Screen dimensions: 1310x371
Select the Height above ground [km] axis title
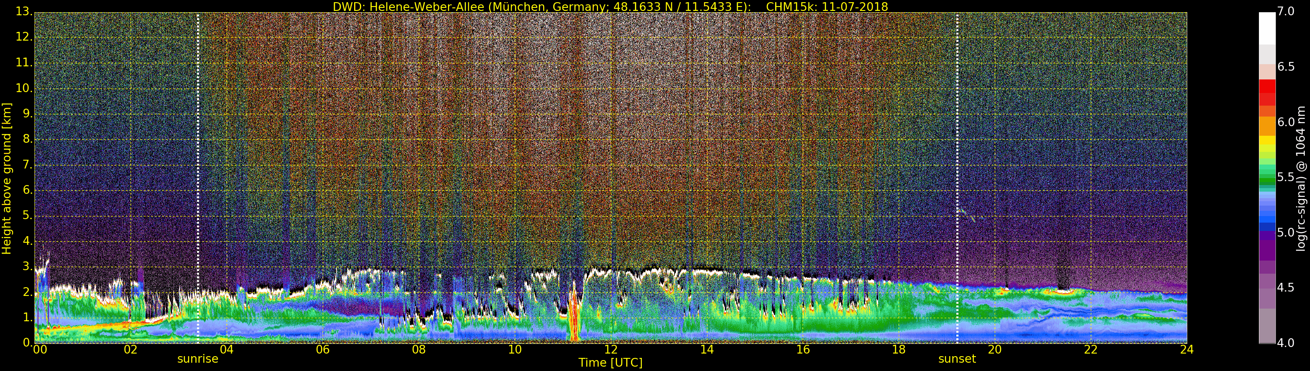coord(7,178)
